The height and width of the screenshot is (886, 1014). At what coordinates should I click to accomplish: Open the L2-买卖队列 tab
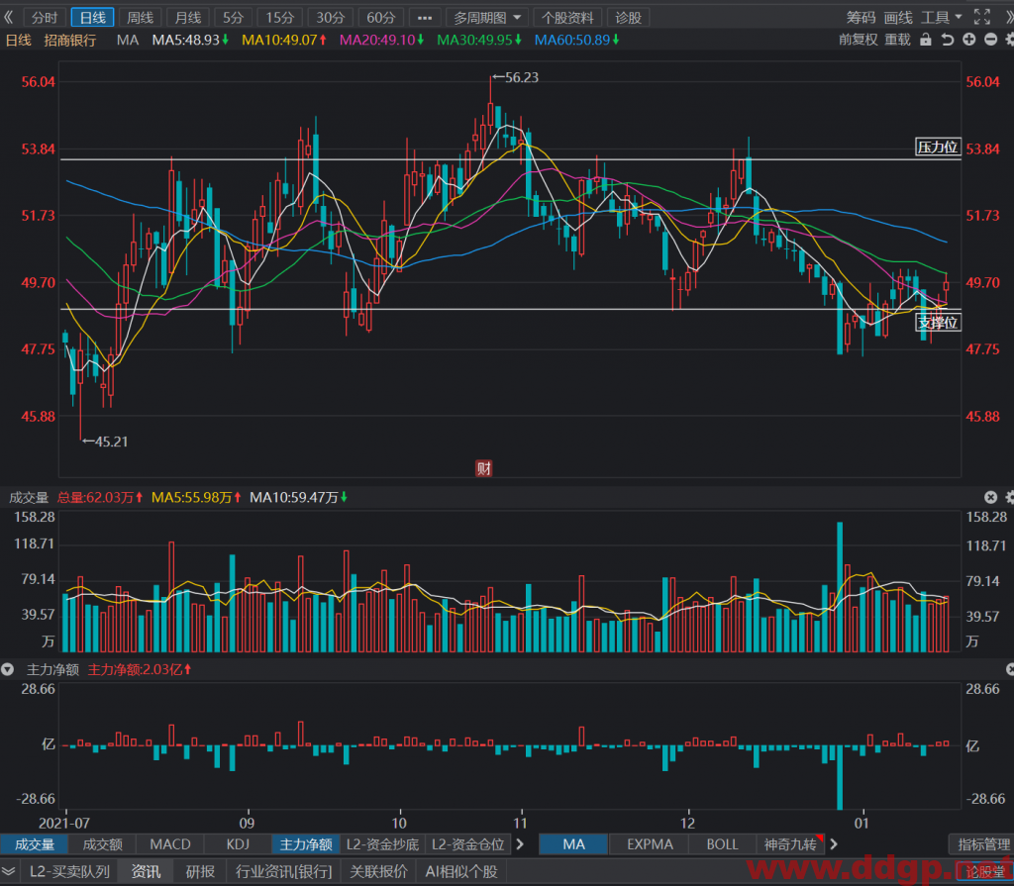[69, 871]
